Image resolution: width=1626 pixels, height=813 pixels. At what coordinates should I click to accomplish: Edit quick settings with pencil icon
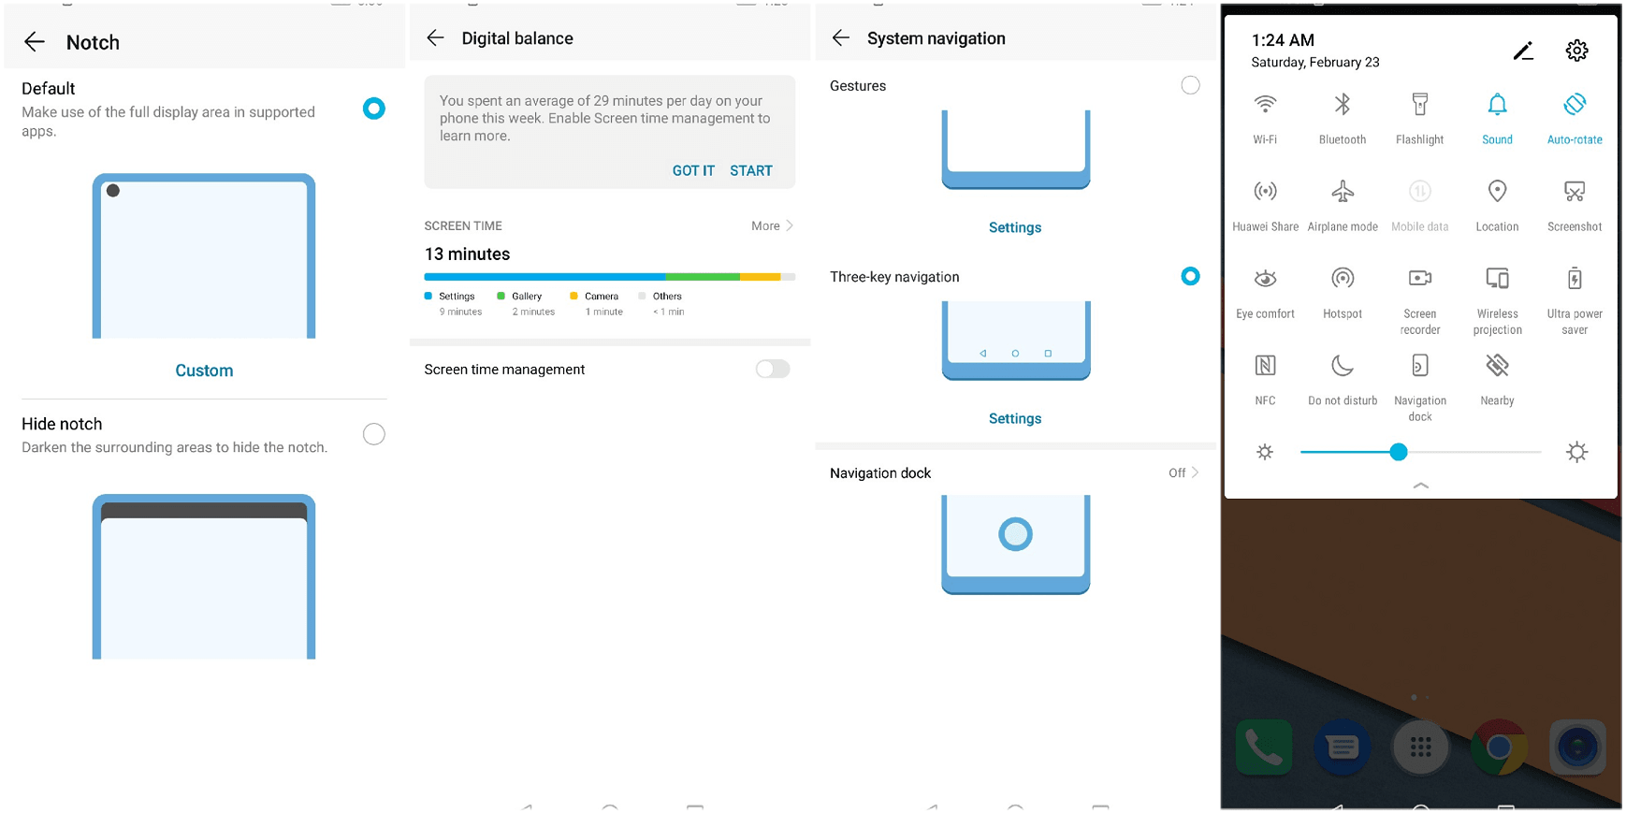(x=1523, y=51)
